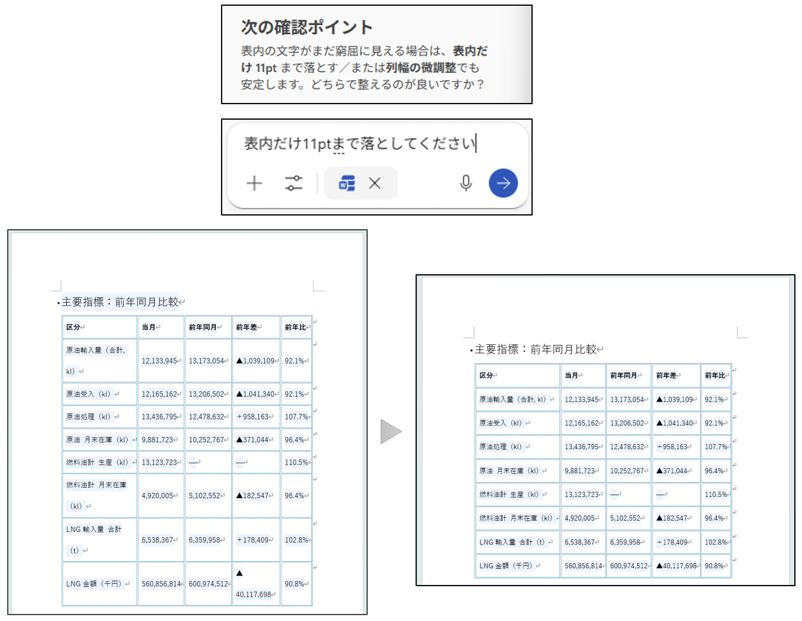
Task: Click the left document's 主要指標 heading
Action: tap(120, 302)
